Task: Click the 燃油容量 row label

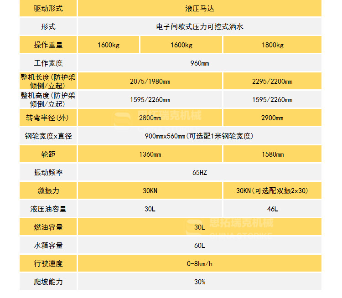Action: (48, 227)
